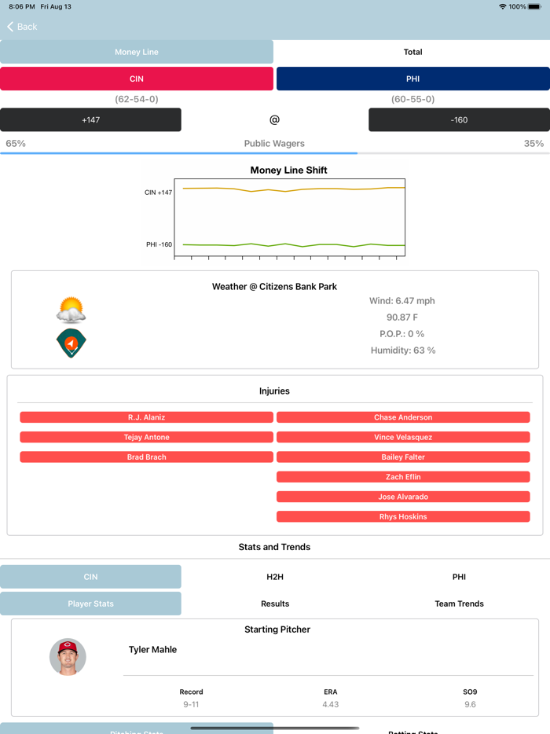
Task: Select the Team Trends tab
Action: (x=459, y=604)
